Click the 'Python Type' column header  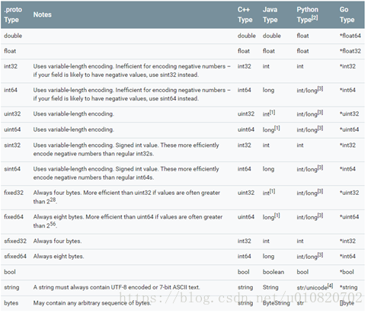[x=307, y=14]
